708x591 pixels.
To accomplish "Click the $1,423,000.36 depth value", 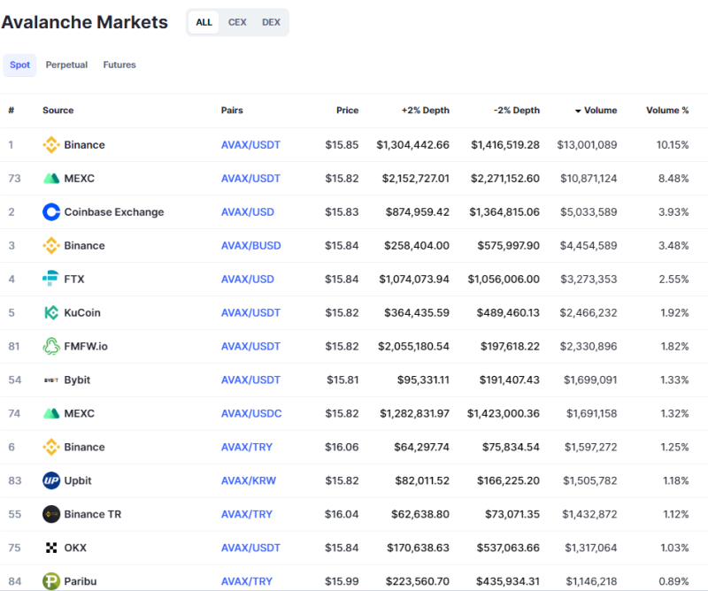I will (x=504, y=413).
